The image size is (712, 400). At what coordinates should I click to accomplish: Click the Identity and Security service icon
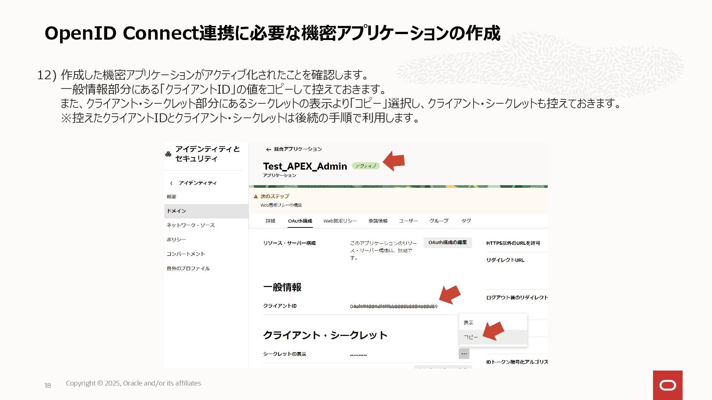click(168, 154)
